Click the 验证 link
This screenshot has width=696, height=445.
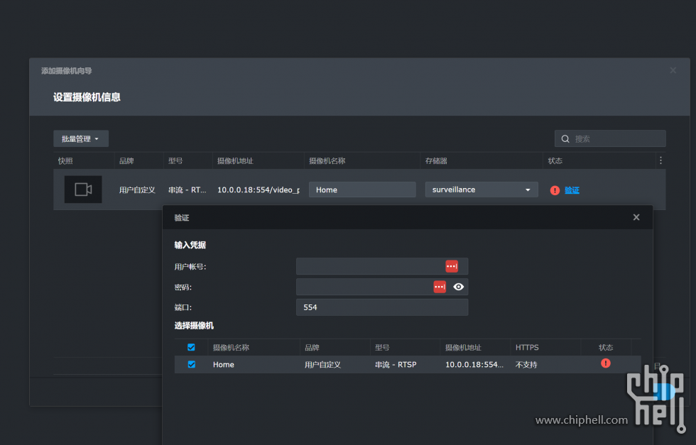[x=572, y=190]
